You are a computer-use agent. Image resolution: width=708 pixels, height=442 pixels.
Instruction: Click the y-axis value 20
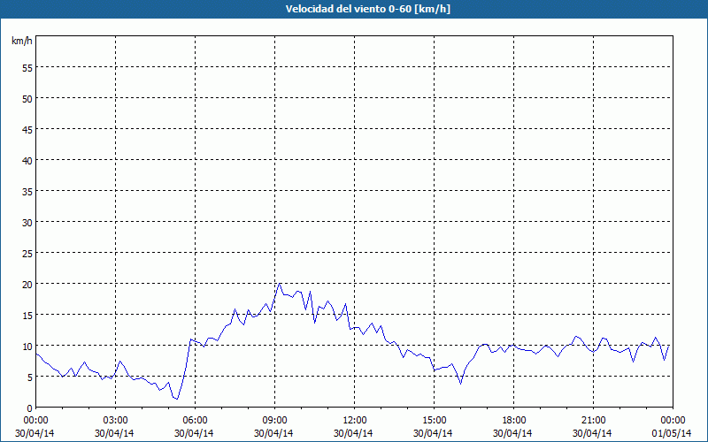[x=27, y=285]
